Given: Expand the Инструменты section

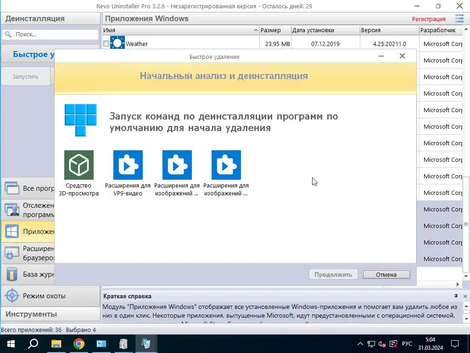Looking at the screenshot, I should pos(50,314).
